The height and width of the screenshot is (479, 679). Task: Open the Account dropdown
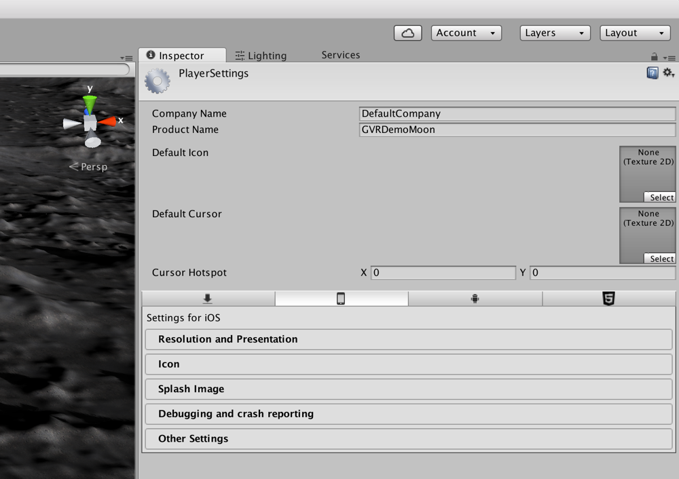pyautogui.click(x=466, y=33)
